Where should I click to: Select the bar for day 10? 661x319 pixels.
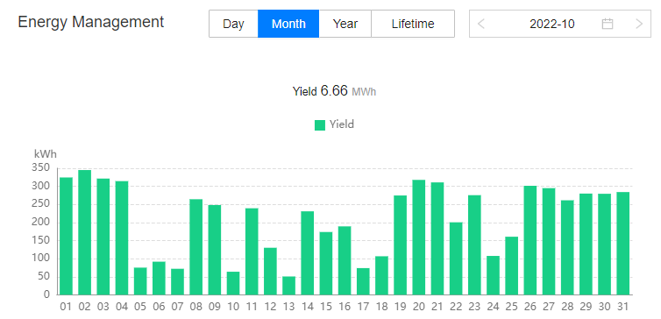point(233,283)
